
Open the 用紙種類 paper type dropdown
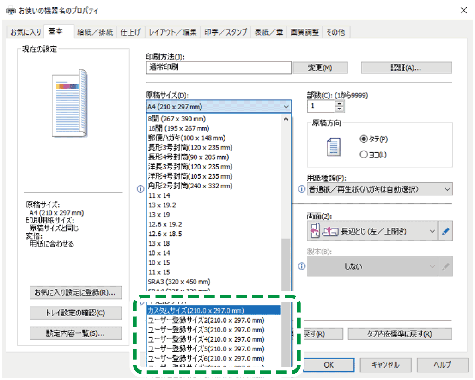pos(380,189)
